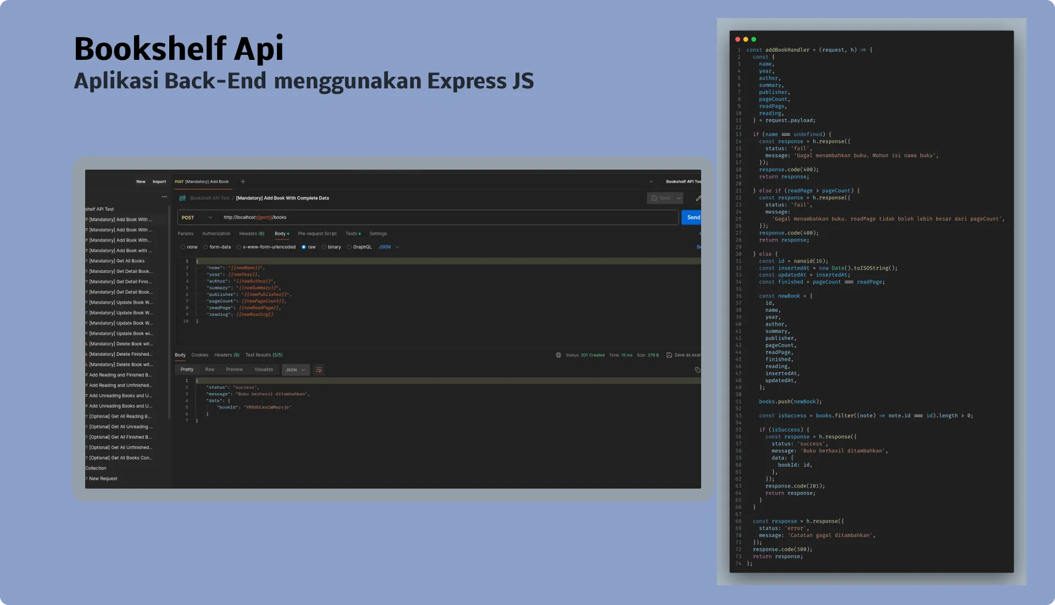Expand the Save button dropdown arrow
The image size is (1055, 605).
coord(679,198)
